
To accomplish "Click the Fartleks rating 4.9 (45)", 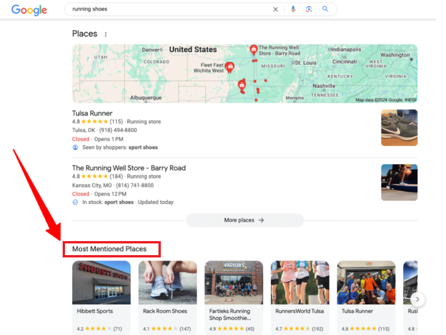I will [232, 329].
